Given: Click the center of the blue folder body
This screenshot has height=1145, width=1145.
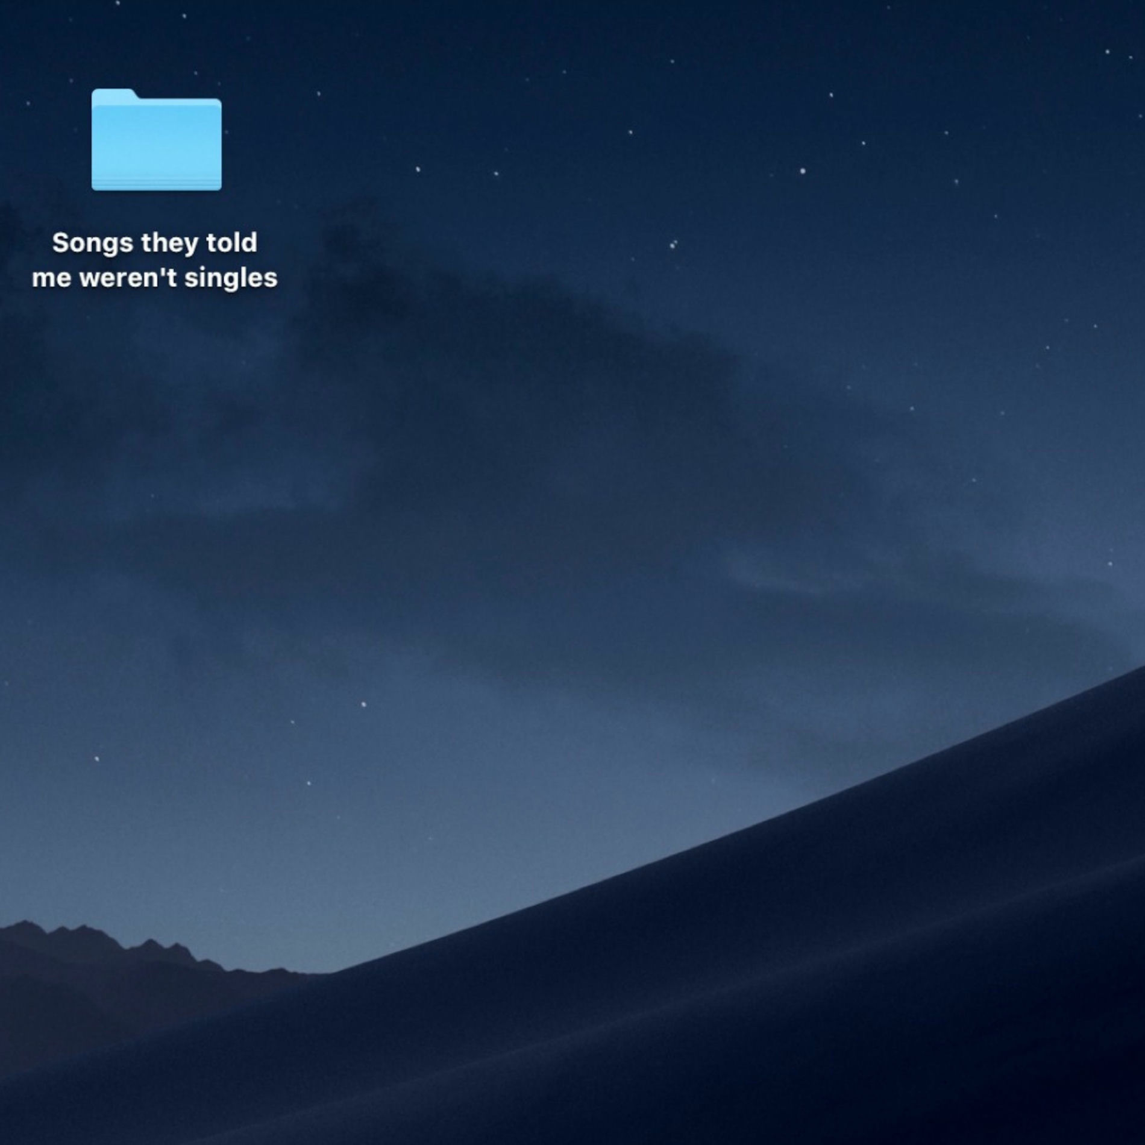Looking at the screenshot, I should tap(156, 145).
